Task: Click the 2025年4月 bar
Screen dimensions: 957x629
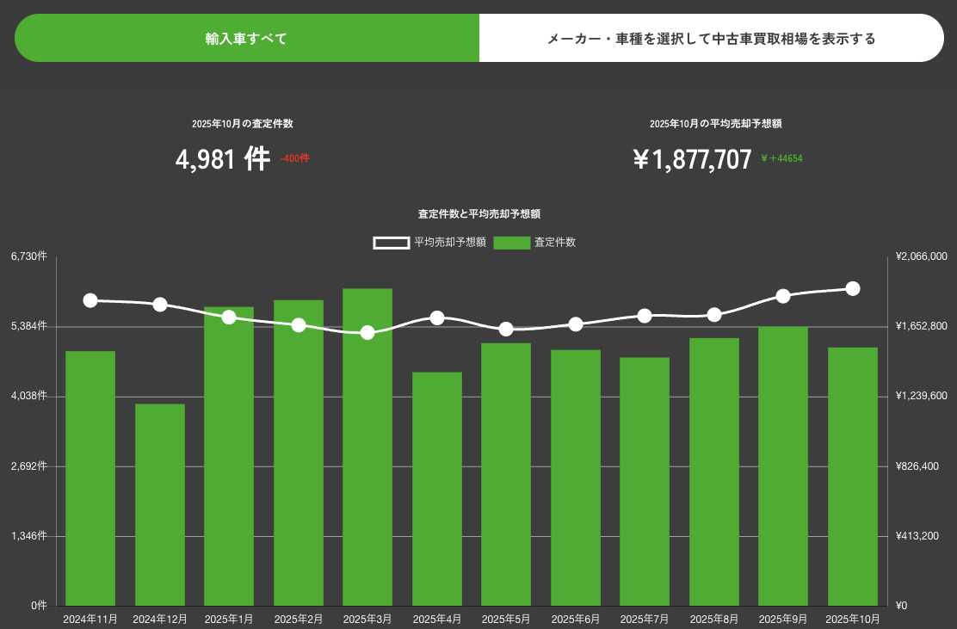Action: (x=437, y=489)
